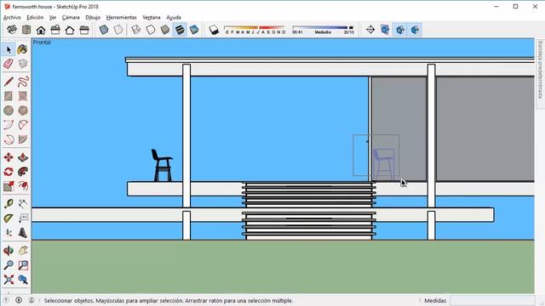Open the Herramientas menu
Screen dimensions: 545x306
(x=121, y=17)
